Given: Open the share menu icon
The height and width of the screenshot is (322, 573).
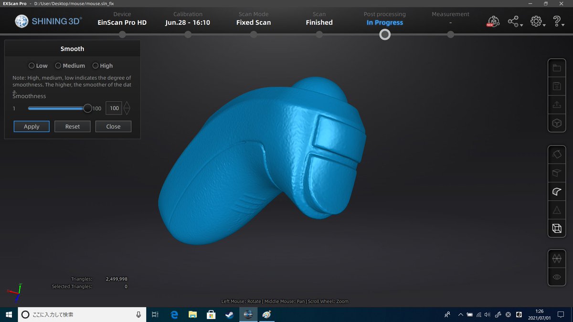Looking at the screenshot, I should click(x=514, y=21).
